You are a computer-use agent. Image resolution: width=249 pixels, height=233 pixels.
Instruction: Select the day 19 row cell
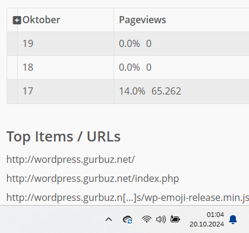(x=65, y=43)
